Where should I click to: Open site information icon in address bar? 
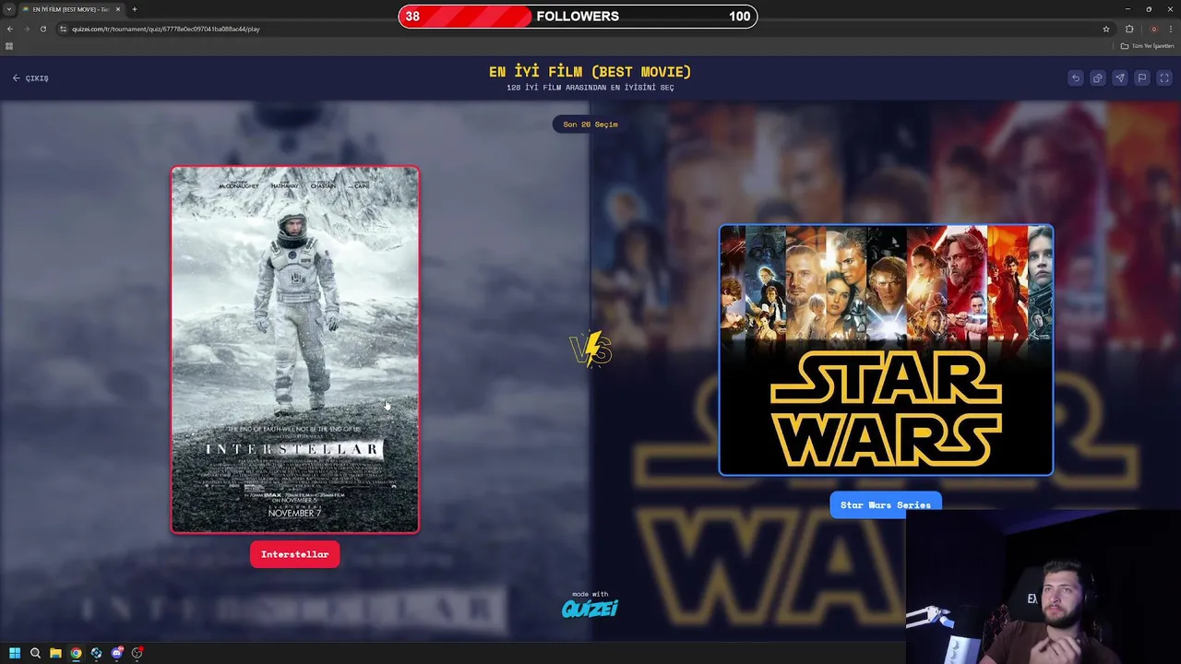[x=64, y=29]
